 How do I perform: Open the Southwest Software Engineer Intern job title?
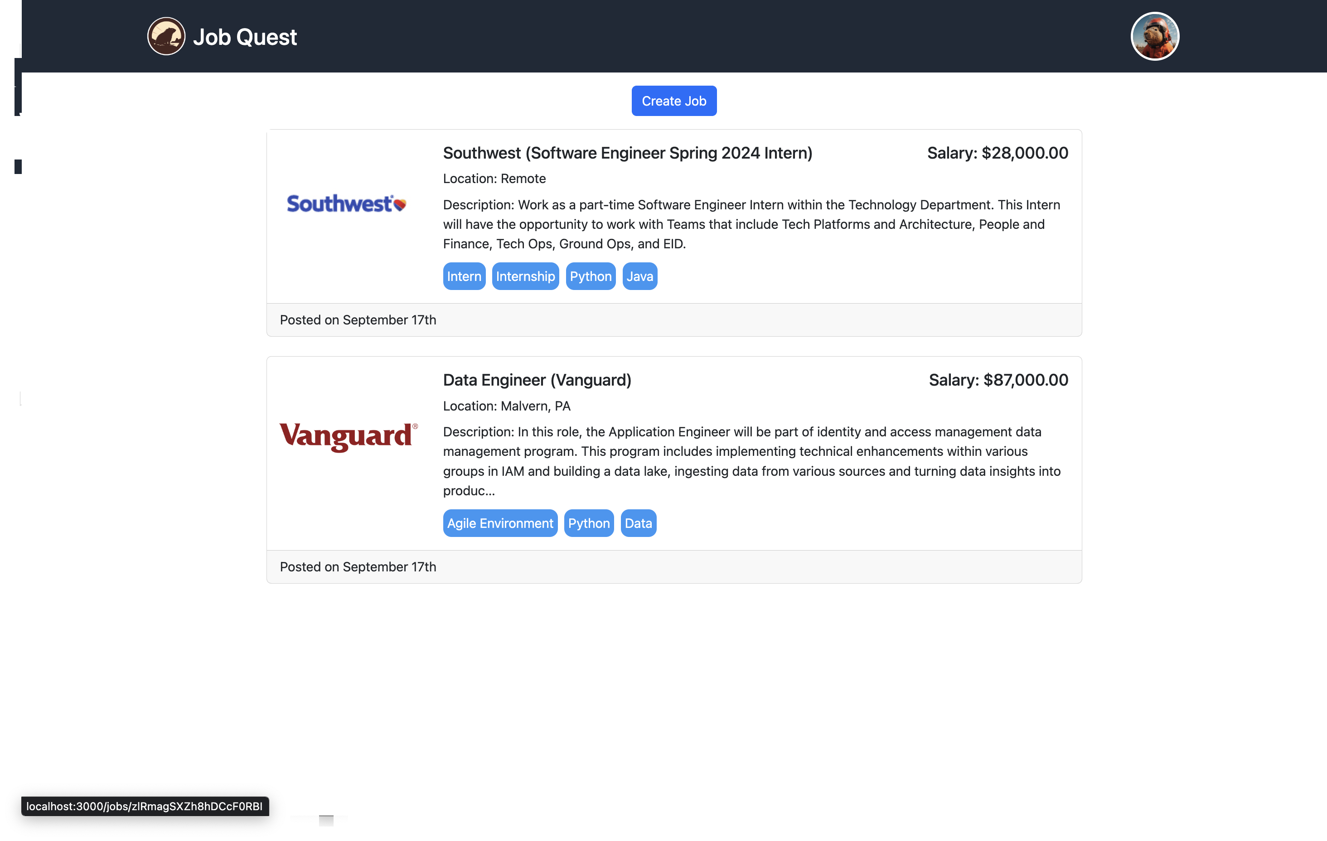(627, 153)
